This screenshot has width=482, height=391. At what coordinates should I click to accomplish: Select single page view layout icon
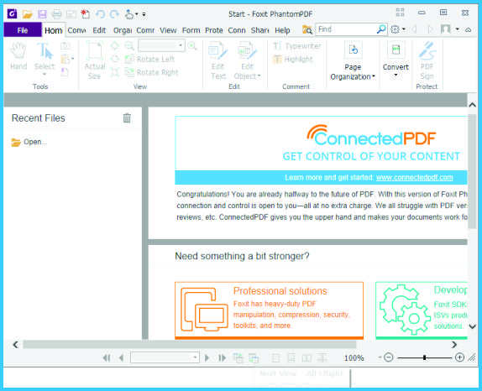[275, 357]
